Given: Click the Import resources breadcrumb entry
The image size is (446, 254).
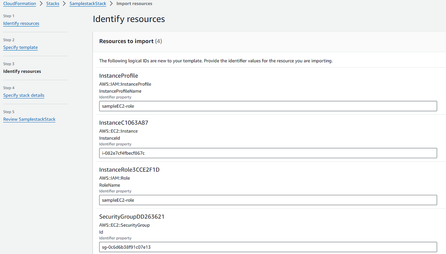Looking at the screenshot, I should pos(134,4).
